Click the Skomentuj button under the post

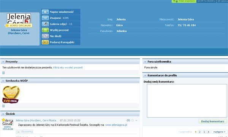click(x=25, y=132)
